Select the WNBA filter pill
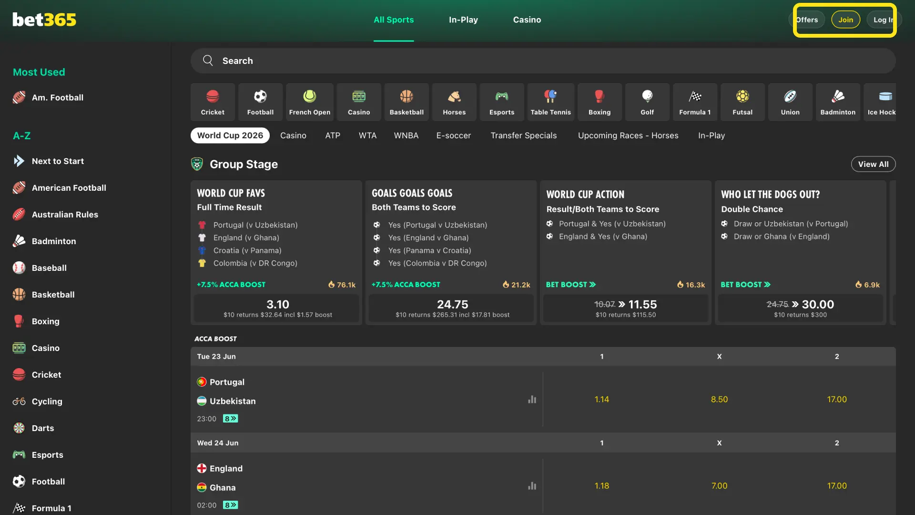The height and width of the screenshot is (515, 915). coord(406,135)
